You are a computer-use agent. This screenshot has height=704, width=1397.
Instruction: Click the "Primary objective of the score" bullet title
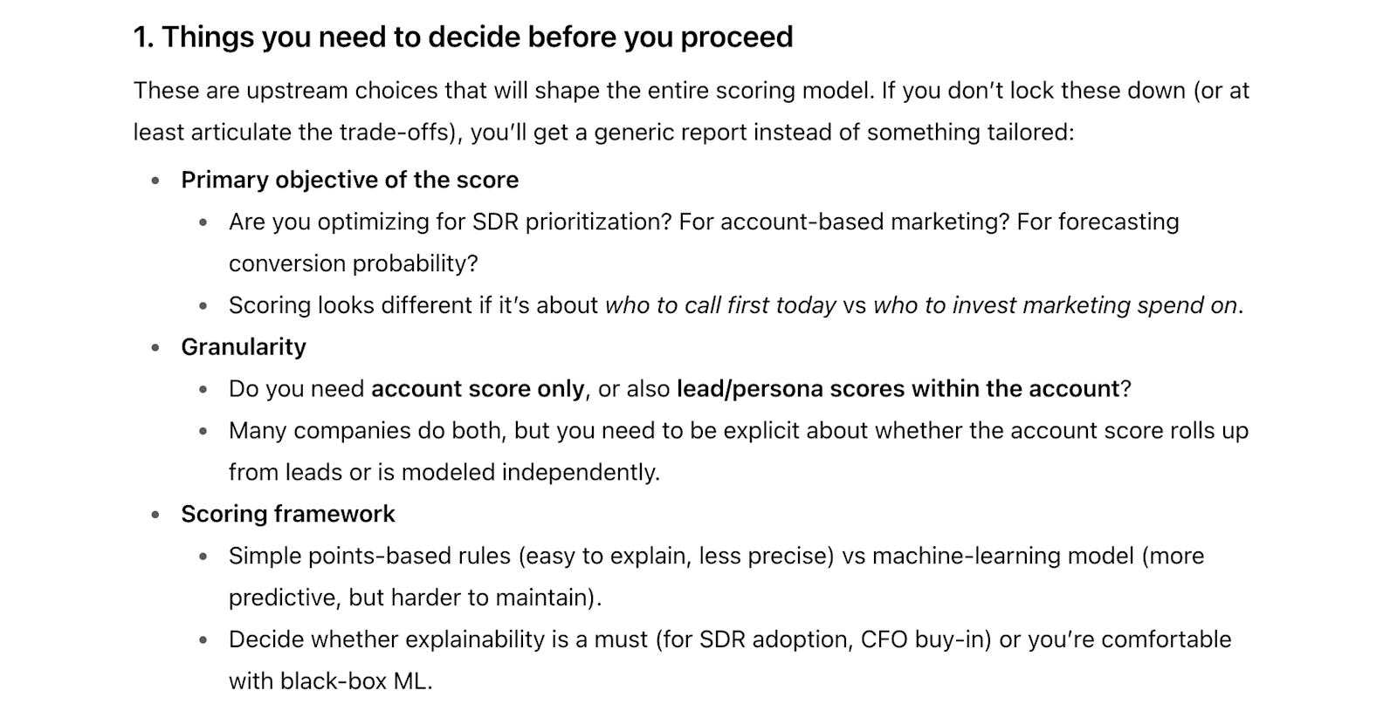coord(349,180)
